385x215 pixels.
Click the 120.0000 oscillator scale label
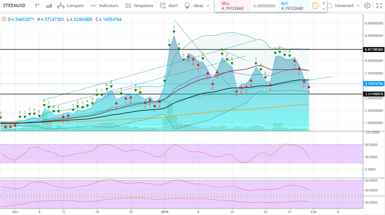(x=372, y=132)
